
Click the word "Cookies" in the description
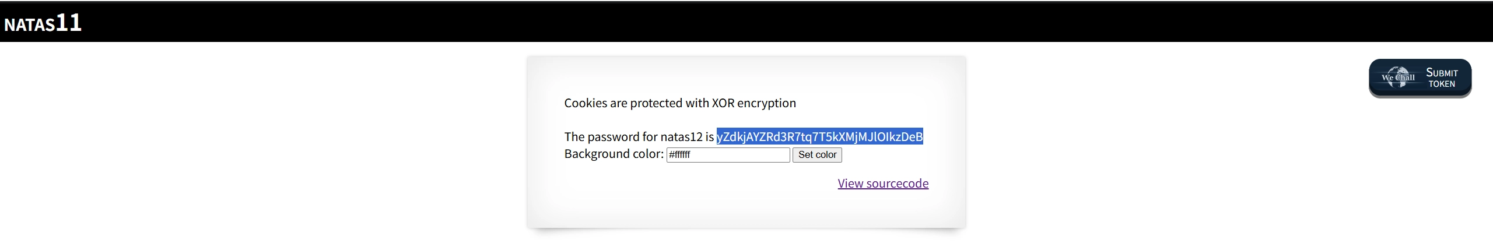coord(586,103)
